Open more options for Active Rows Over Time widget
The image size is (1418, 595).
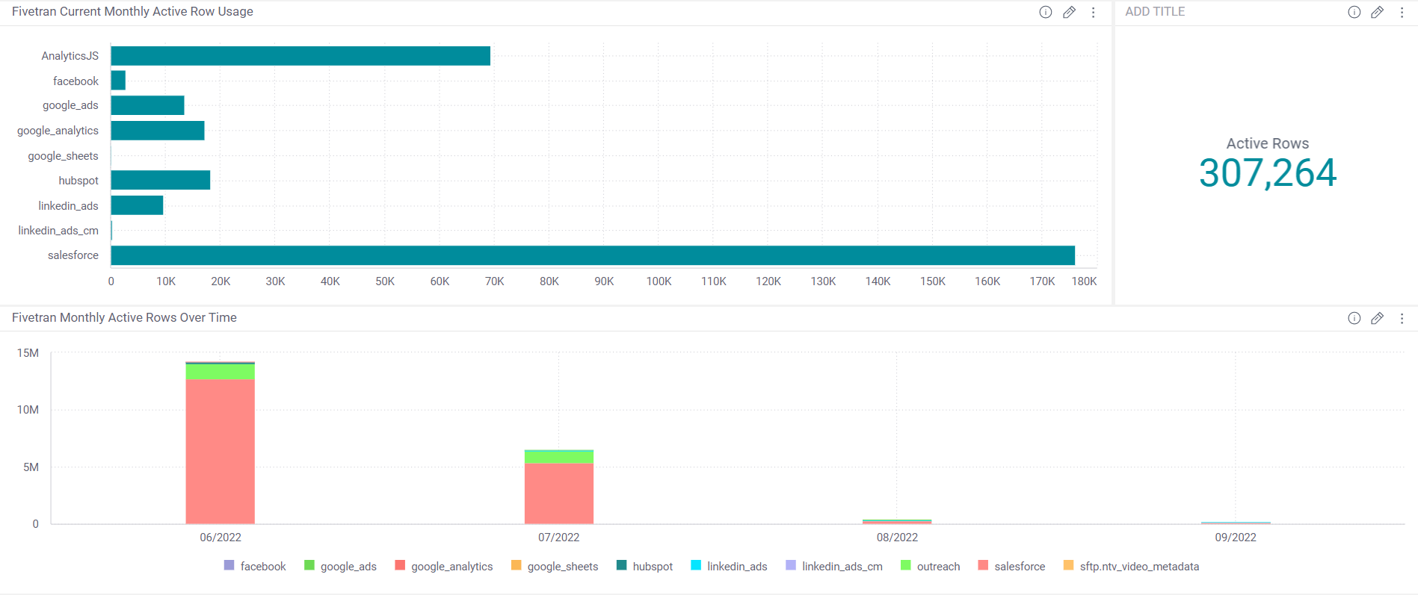1402,318
